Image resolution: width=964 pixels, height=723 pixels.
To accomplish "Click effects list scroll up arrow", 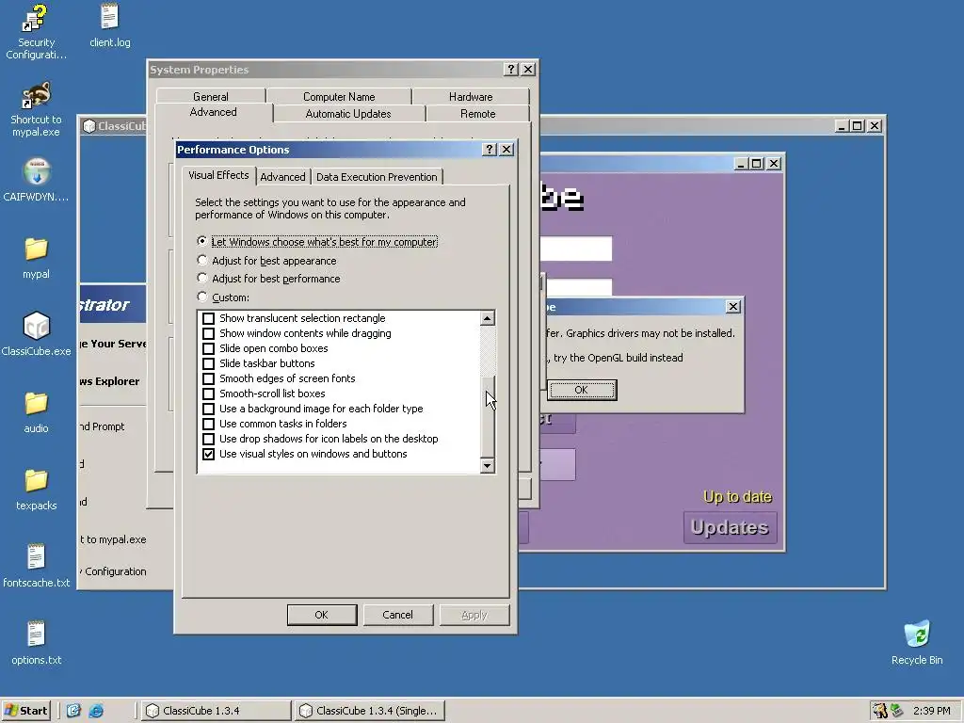I will click(487, 318).
